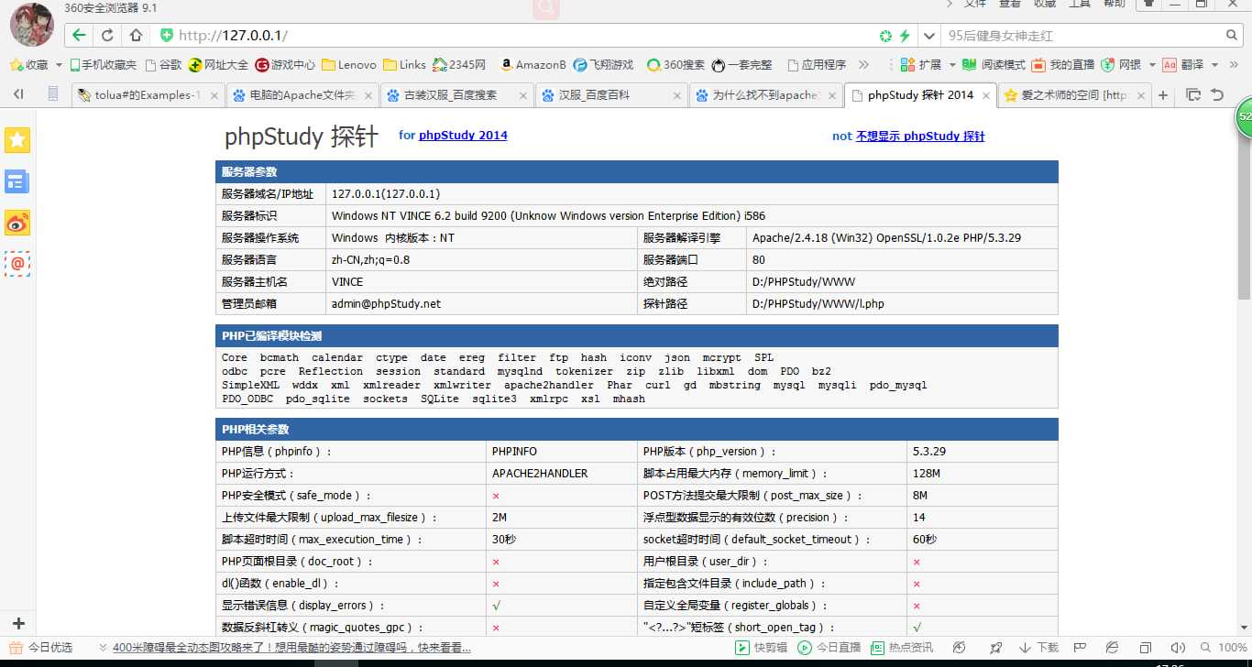Open 快剪辑 video clip tool
The height and width of the screenshot is (667, 1252).
click(762, 648)
